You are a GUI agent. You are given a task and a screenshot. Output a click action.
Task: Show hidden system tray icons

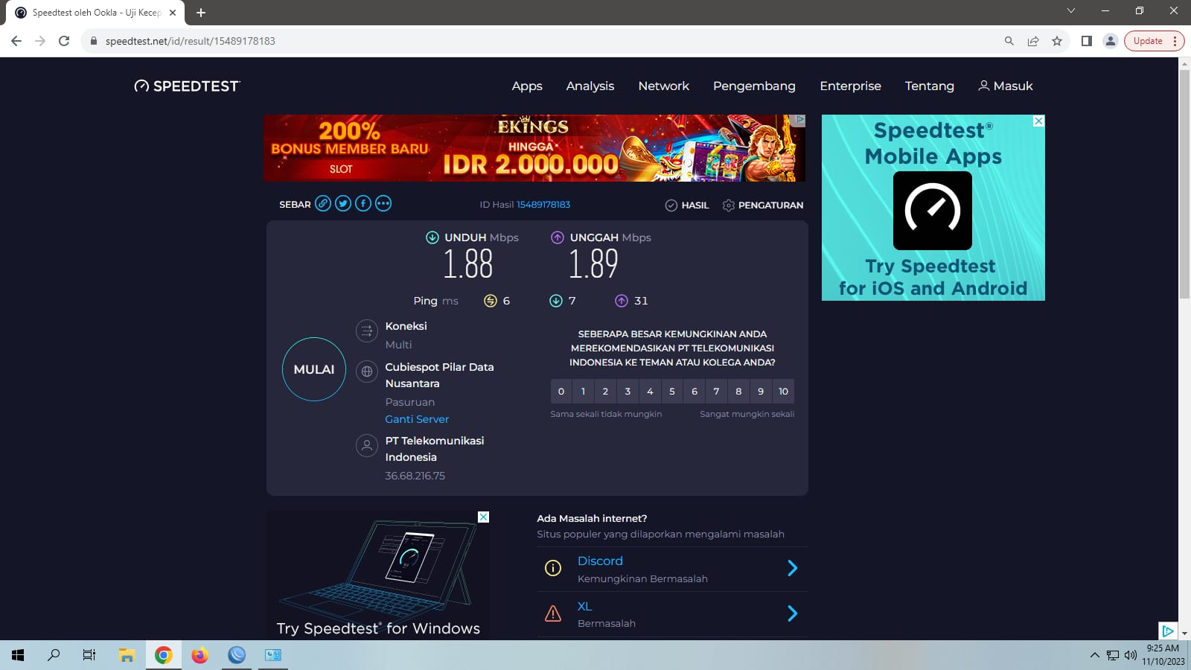[1094, 655]
